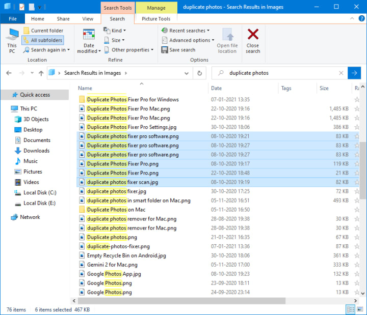This screenshot has width=367, height=315.
Task: Open the blue Help question mark icon
Action: (361, 18)
